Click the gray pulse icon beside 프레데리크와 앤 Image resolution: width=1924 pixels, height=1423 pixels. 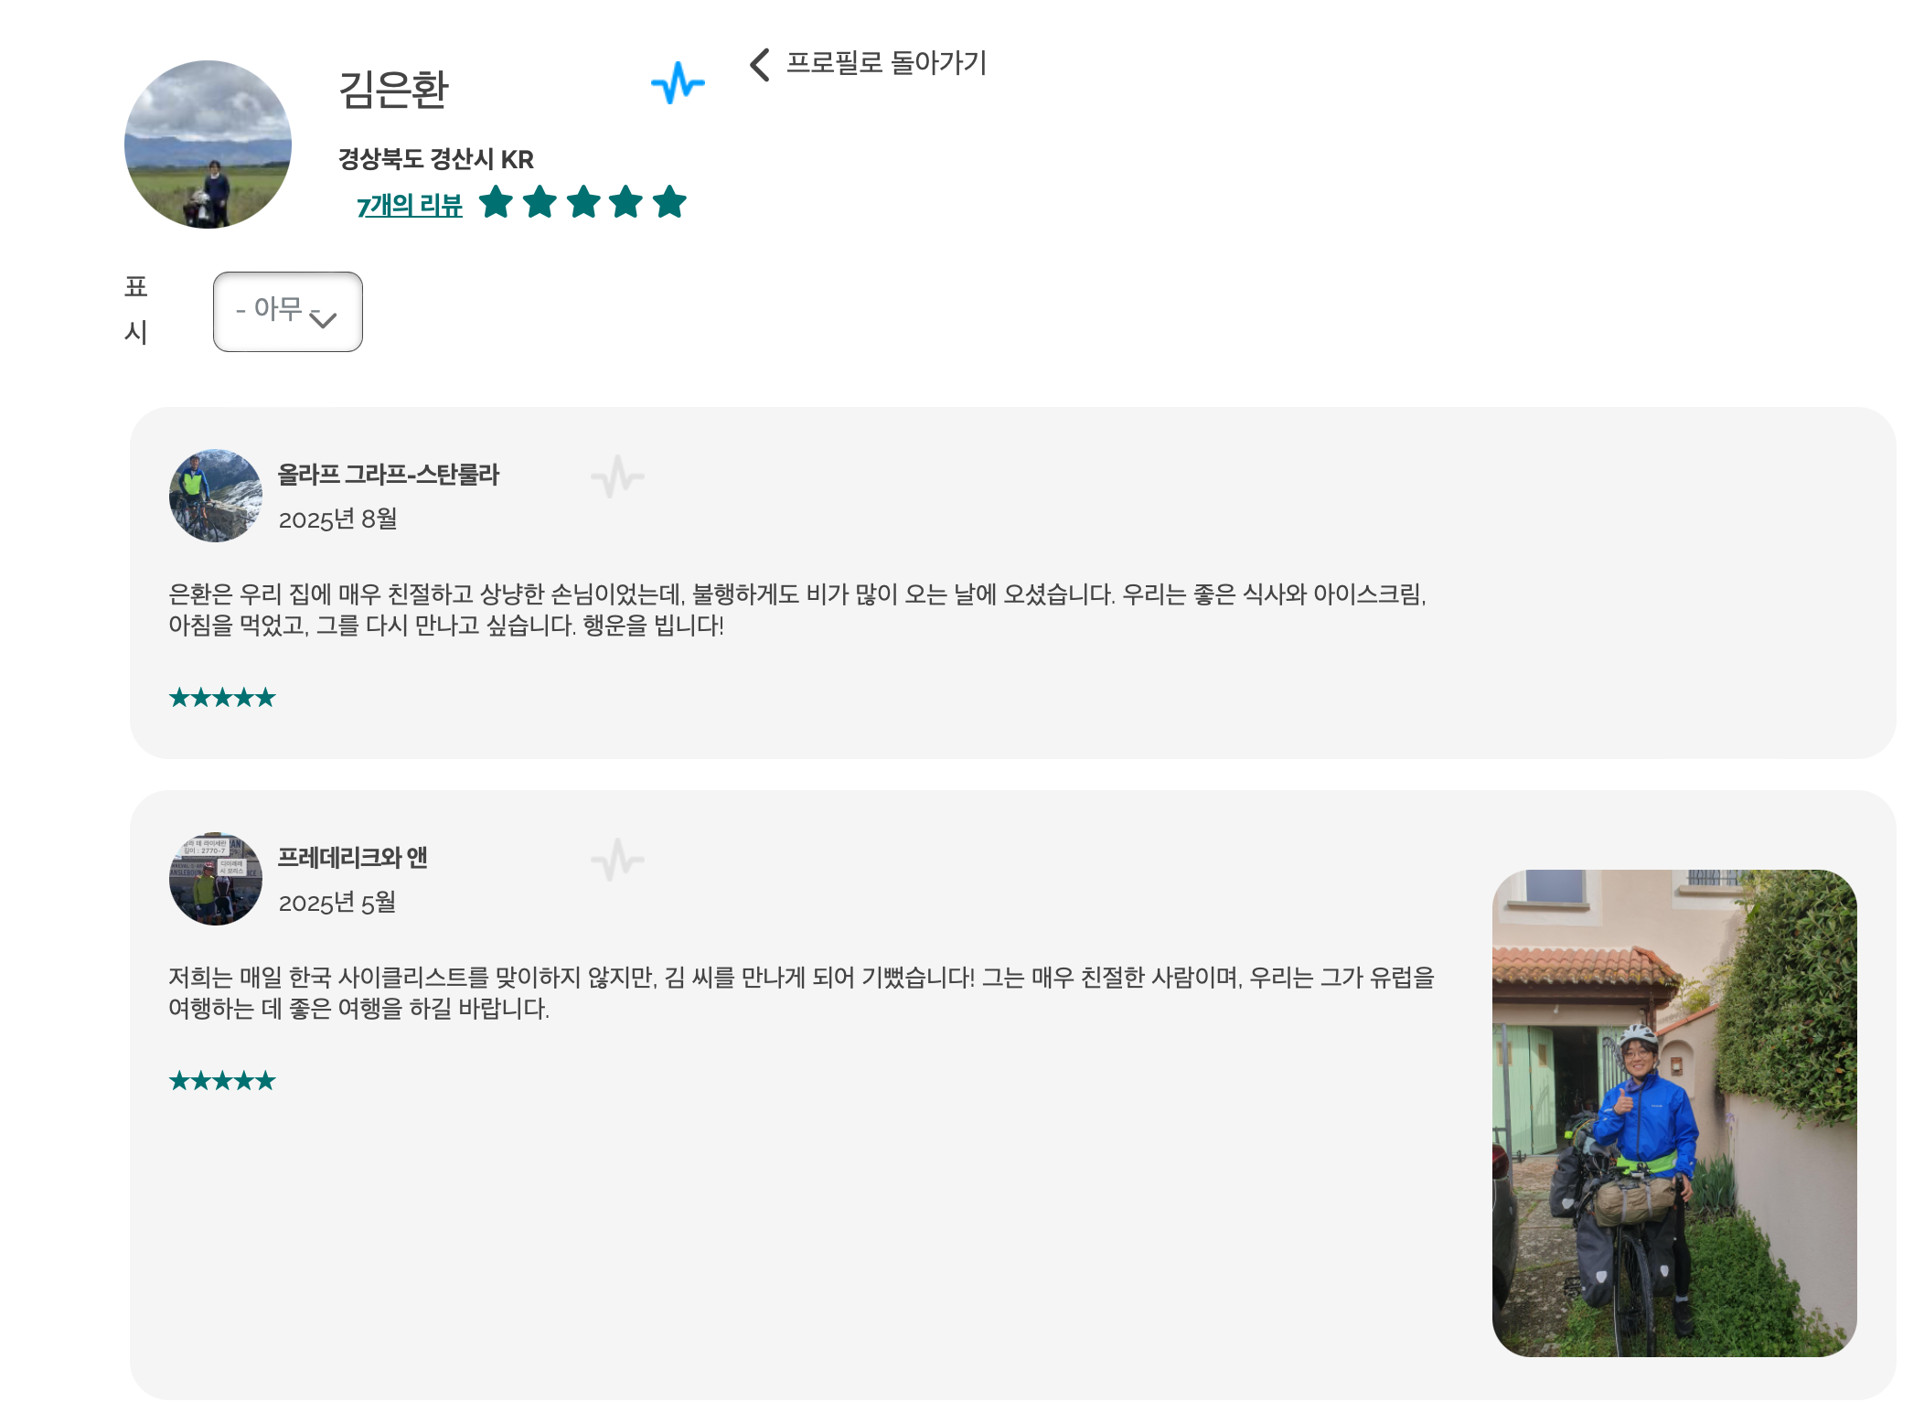[617, 860]
